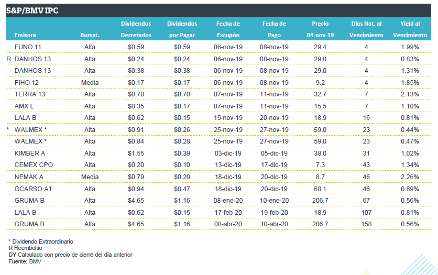Viewport: 438px width, 275px height.
Task: Select the 17-feb-20 ex-coupon date for LALA B
Action: [x=228, y=213]
